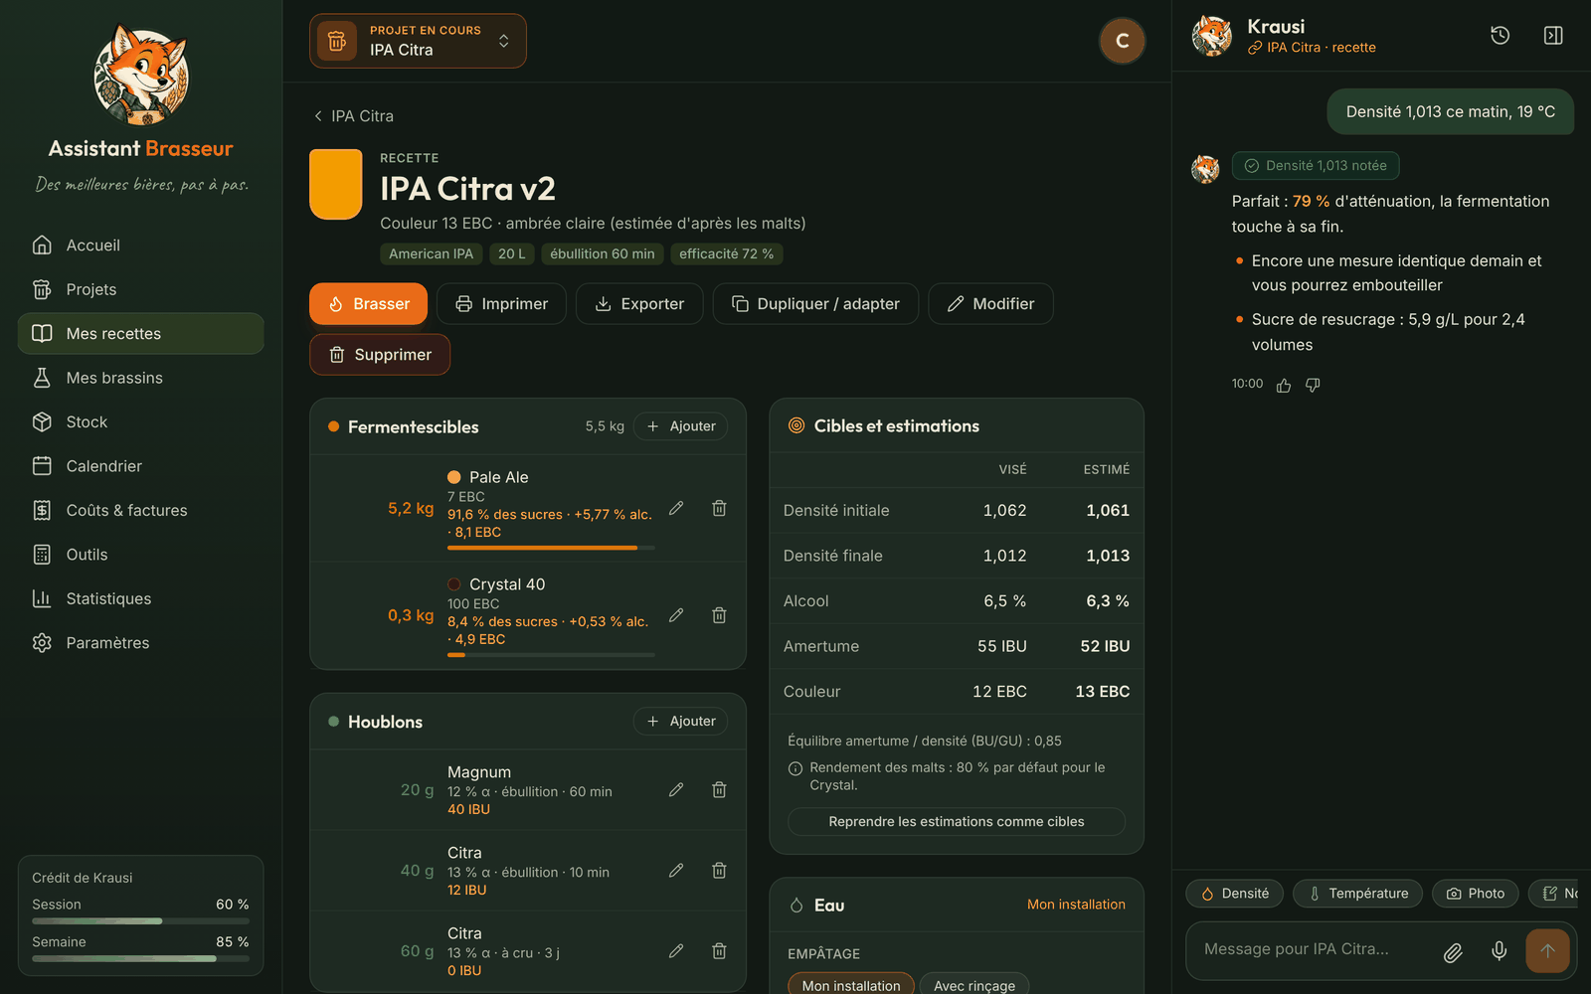
Task: Add a hop with the Houblons Ajouter button
Action: click(681, 722)
